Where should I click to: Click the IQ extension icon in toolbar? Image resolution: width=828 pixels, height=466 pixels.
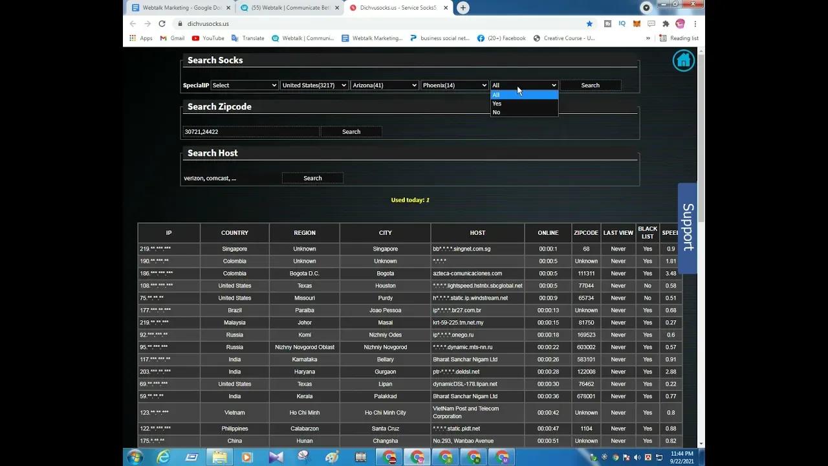622,24
